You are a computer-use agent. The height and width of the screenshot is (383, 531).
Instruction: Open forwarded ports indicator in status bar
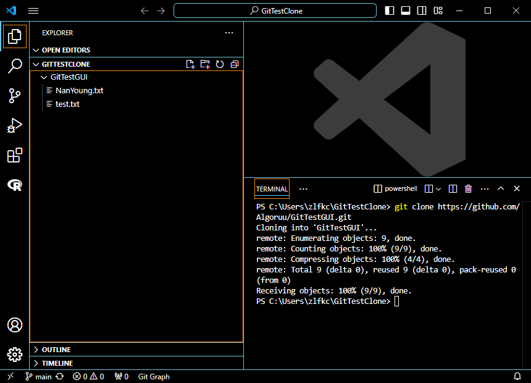[122, 377]
